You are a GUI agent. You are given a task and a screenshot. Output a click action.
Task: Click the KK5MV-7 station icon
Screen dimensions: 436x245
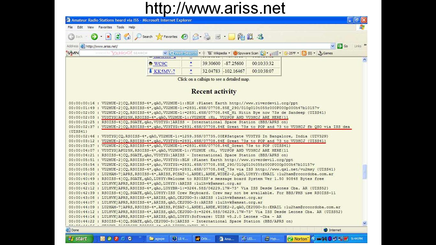coord(151,71)
